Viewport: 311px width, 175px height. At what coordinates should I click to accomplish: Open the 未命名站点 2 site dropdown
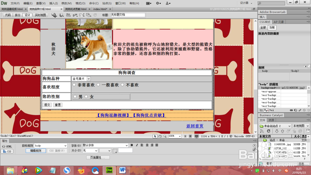click(x=275, y=126)
